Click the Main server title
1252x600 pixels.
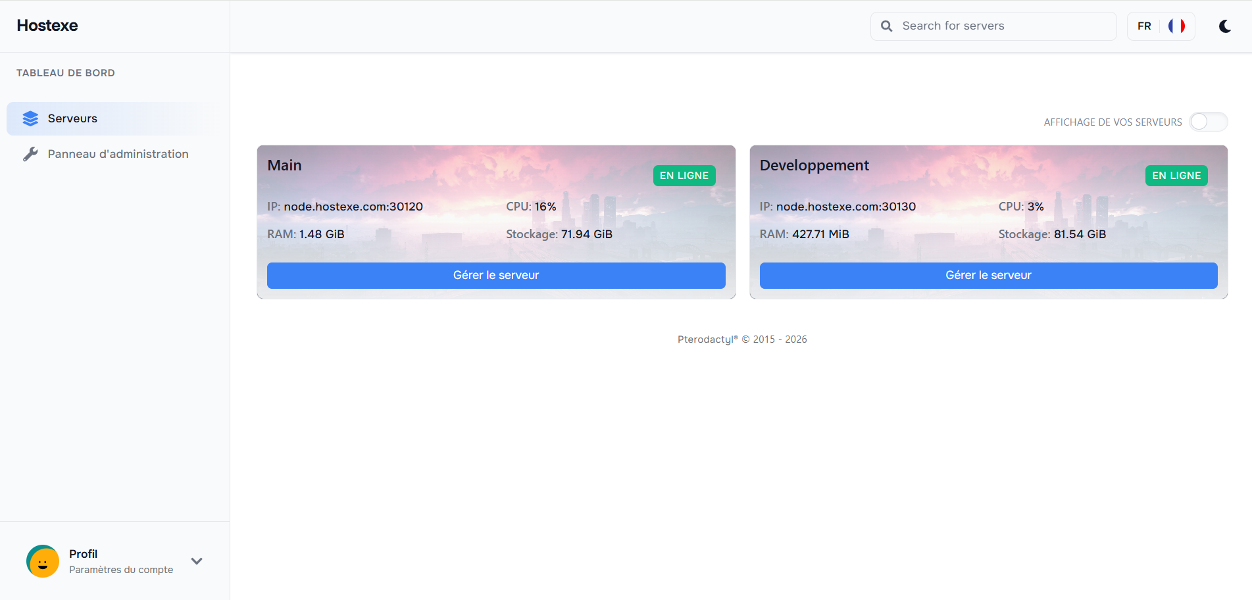click(284, 166)
